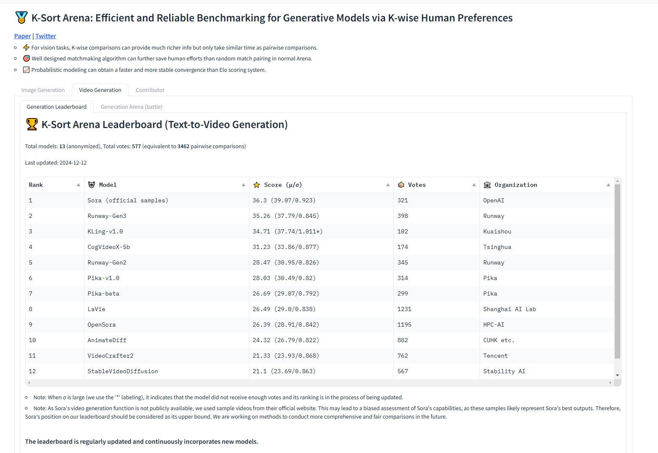Click the medal icon beside the page title

click(21, 18)
